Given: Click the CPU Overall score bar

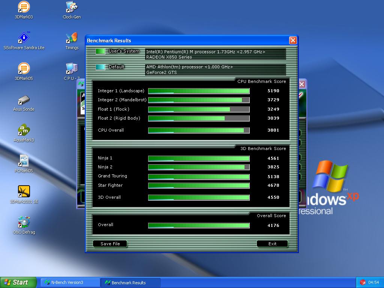Looking at the screenshot, I should point(199,130).
